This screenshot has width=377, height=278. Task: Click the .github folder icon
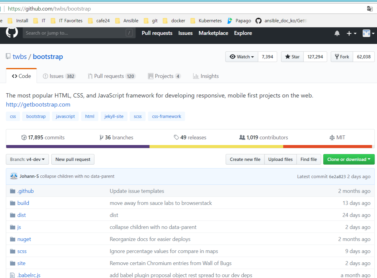(x=12, y=191)
